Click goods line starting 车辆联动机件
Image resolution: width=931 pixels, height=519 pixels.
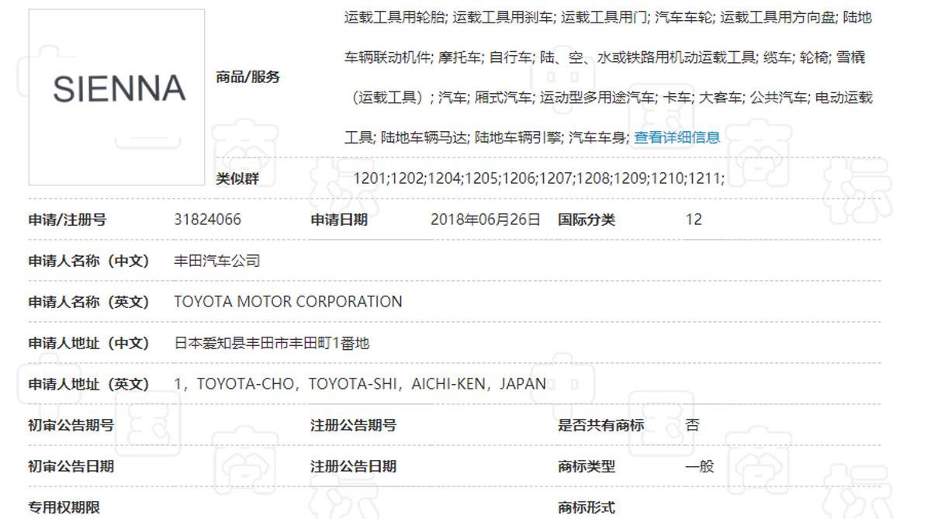tap(604, 57)
